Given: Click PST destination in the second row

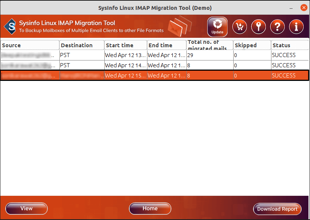Looking at the screenshot, I should (82, 65).
